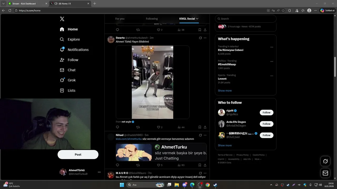Open AhmetTürkü account menu dots

coord(99,172)
